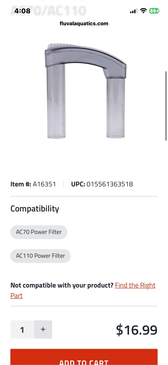Click "Not compatible with your product?" text
168x365 pixels.
tap(62, 285)
